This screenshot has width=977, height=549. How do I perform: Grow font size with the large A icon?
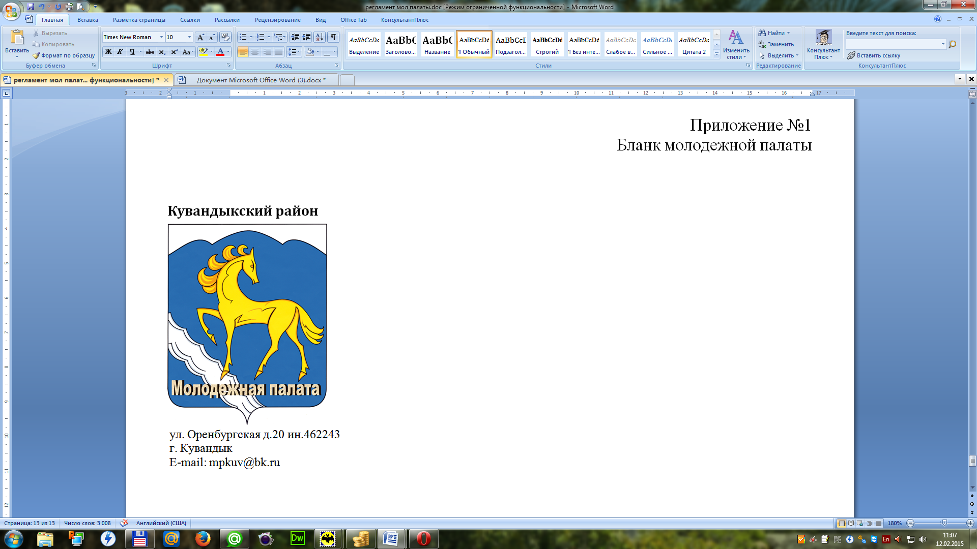pos(200,37)
